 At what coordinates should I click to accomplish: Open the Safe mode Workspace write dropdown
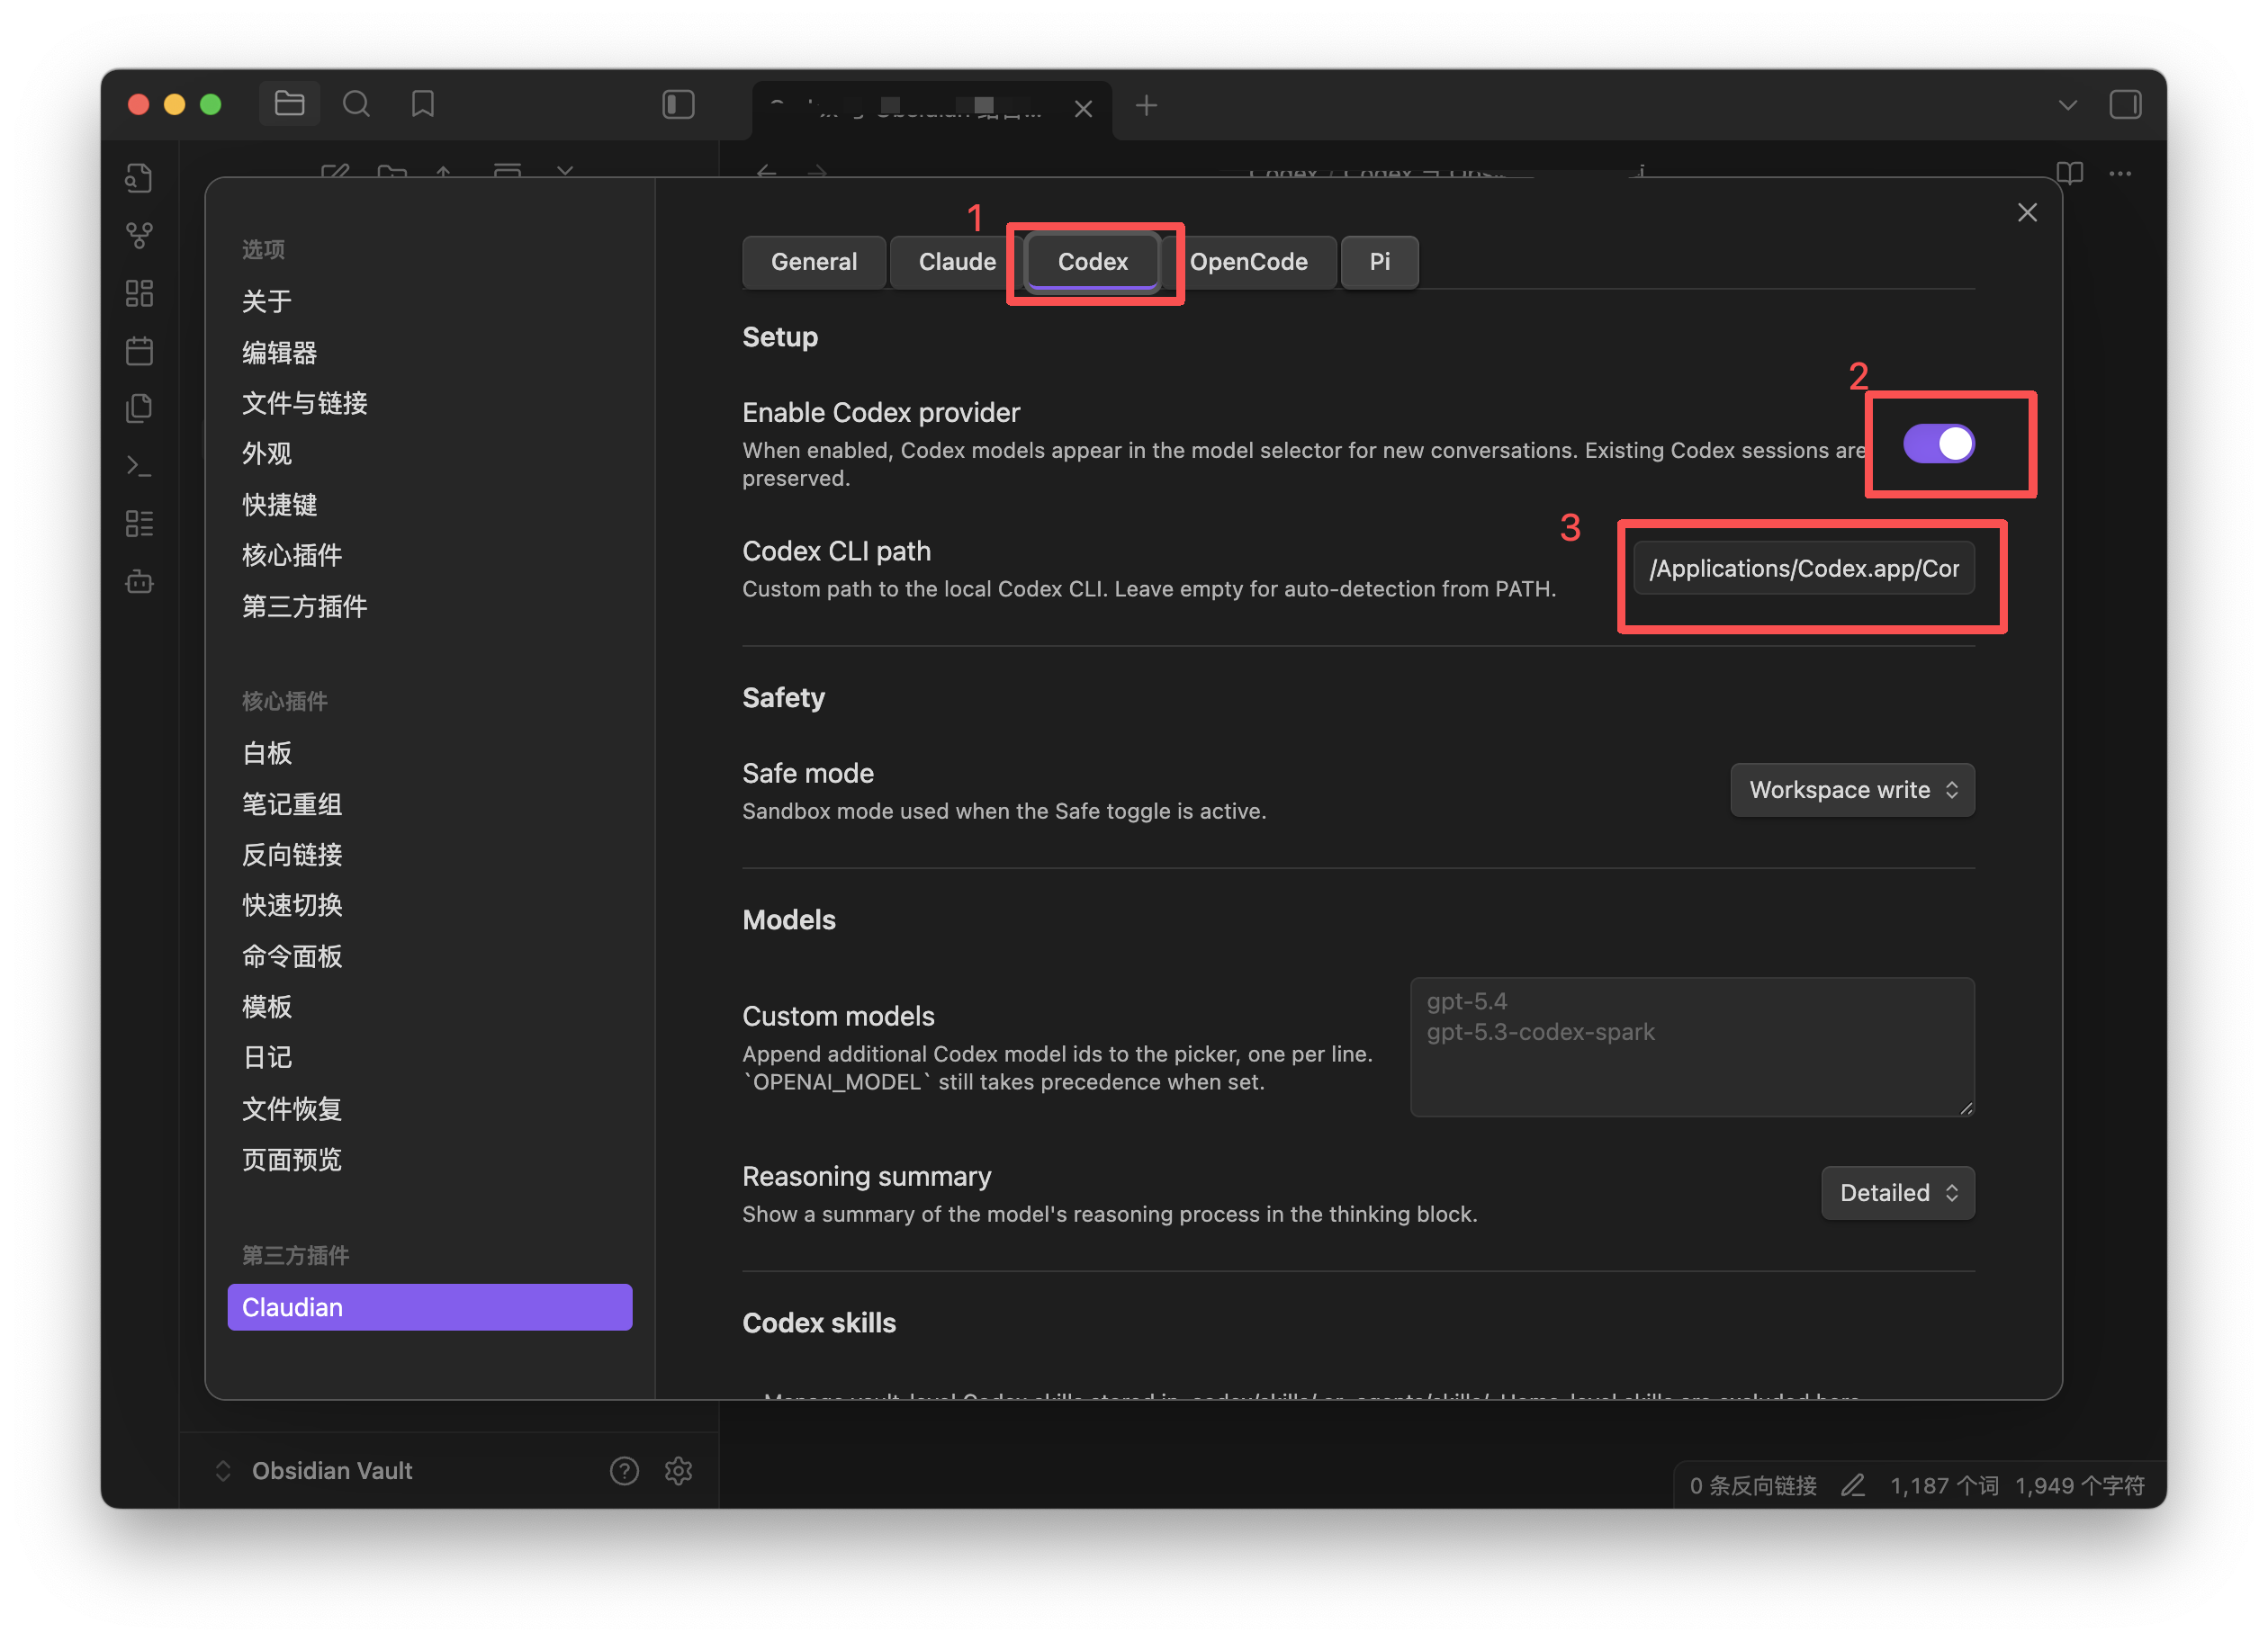pos(1852,791)
